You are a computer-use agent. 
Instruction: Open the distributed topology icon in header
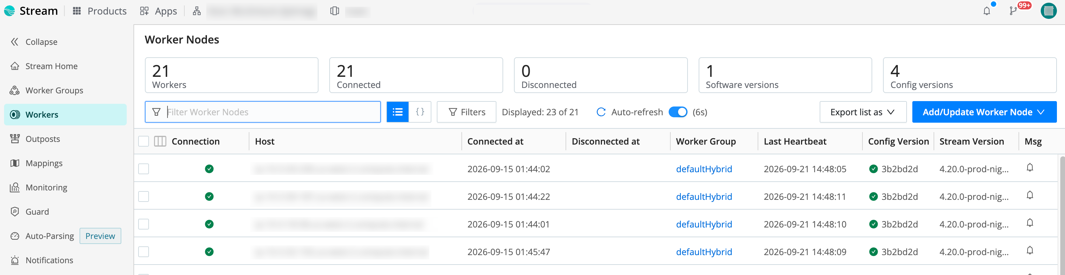click(197, 11)
